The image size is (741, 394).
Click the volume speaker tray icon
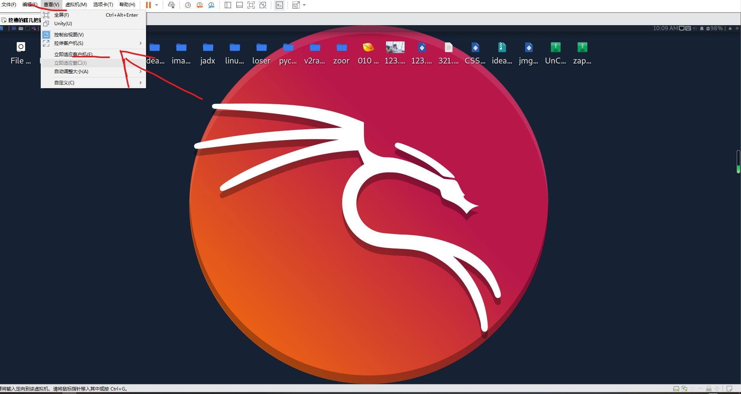[695, 28]
